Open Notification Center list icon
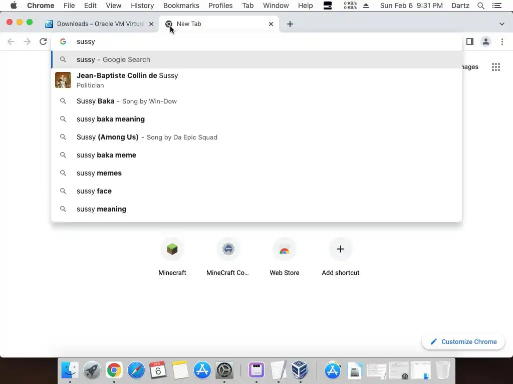The width and height of the screenshot is (513, 384). click(x=496, y=5)
